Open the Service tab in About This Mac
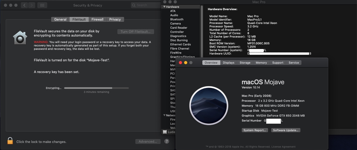 [294, 63]
